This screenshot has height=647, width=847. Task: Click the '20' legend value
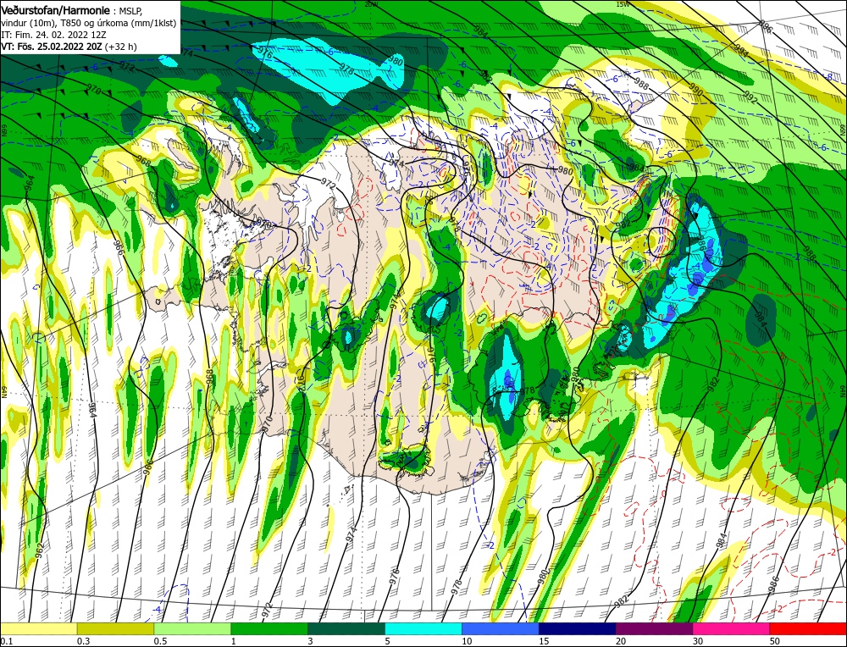[621, 641]
